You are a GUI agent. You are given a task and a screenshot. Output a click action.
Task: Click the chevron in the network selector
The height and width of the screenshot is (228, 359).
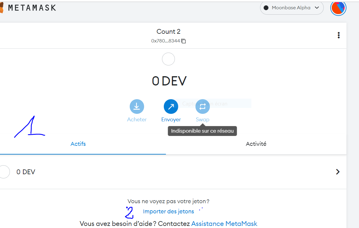(317, 8)
